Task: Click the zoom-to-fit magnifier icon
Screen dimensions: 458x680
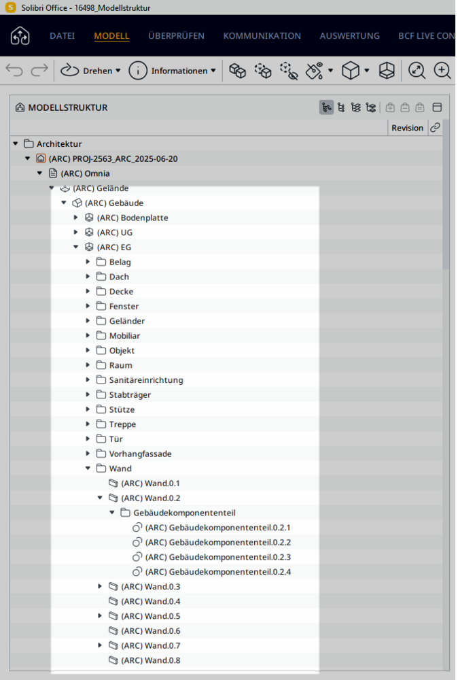Action: click(x=417, y=70)
